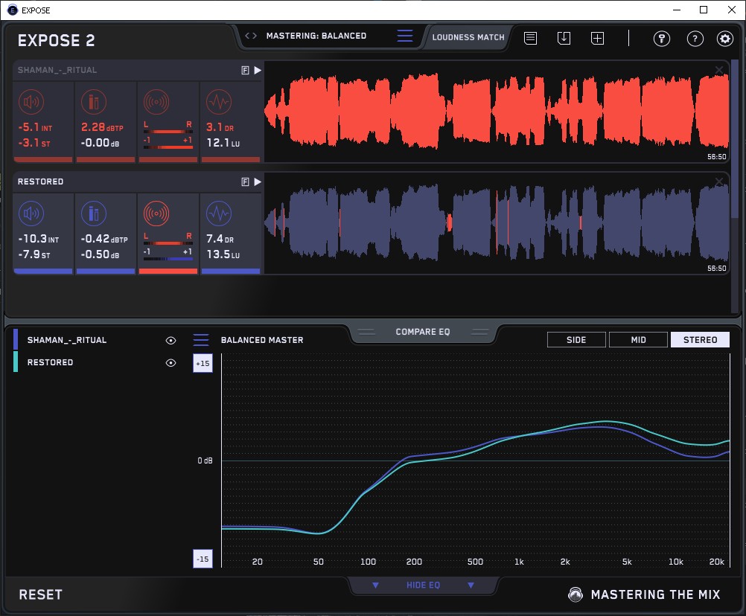The image size is (746, 616).
Task: Click the key license icon
Action: click(661, 39)
